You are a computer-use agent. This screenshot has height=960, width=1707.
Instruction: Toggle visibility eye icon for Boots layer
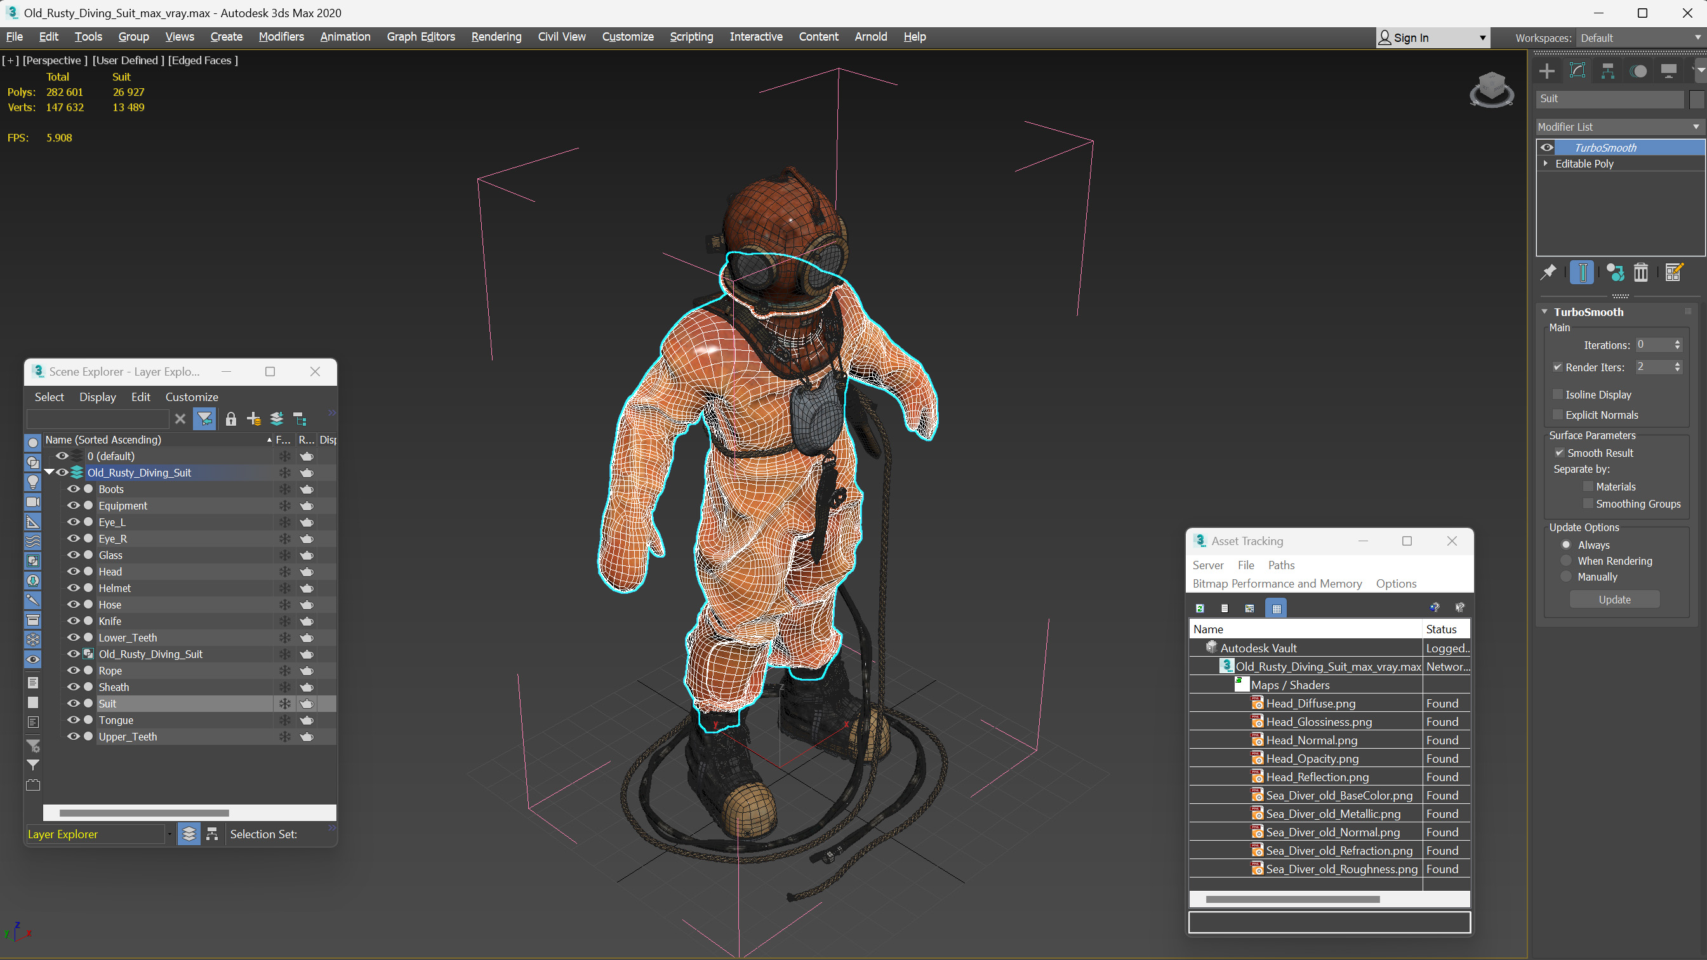(x=74, y=489)
